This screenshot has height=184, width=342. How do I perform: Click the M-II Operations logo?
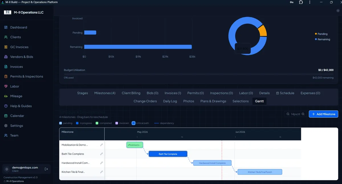(x=7, y=13)
